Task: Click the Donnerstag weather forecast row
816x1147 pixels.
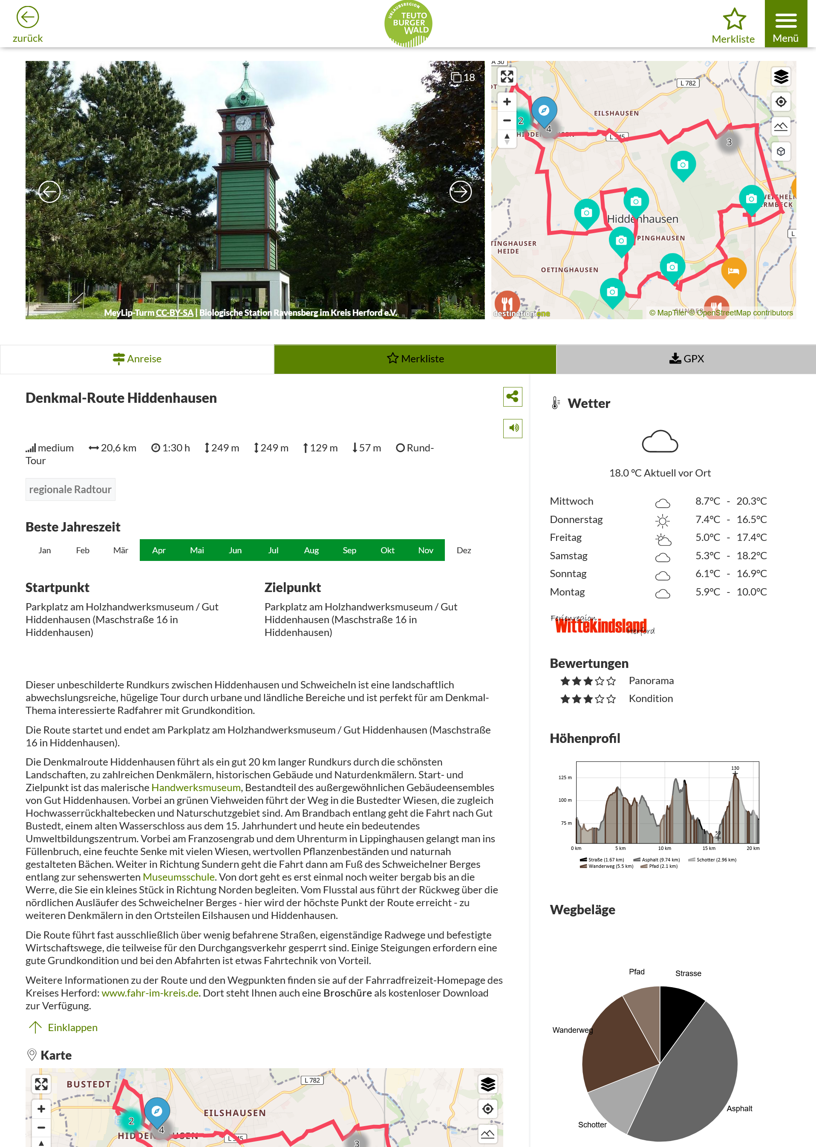Action: pyautogui.click(x=659, y=520)
